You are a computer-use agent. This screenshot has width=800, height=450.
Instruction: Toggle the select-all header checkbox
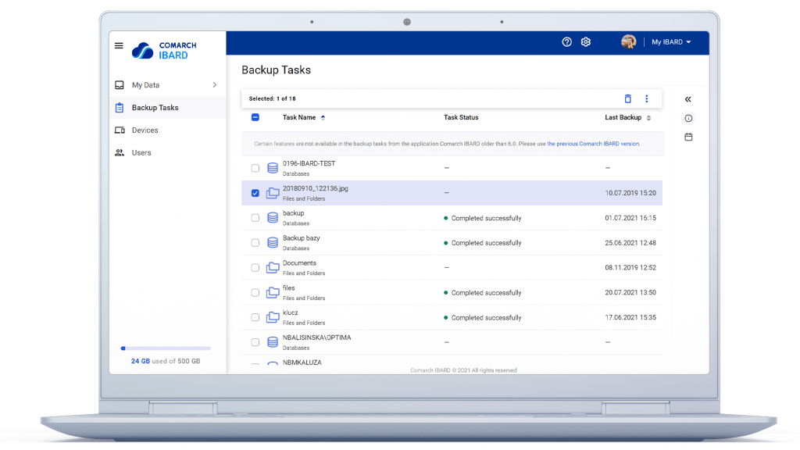(255, 117)
